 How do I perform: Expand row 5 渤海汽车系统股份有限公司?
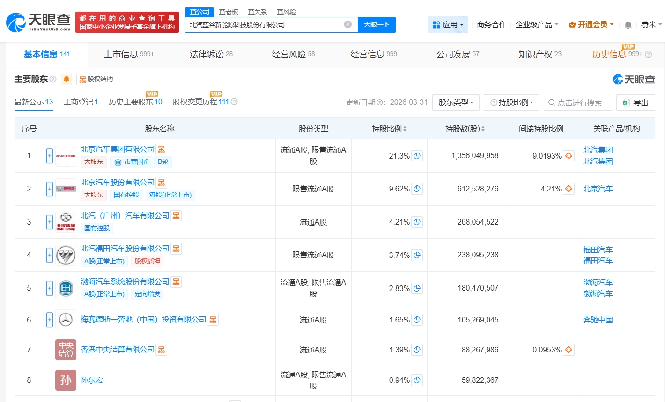[50, 288]
